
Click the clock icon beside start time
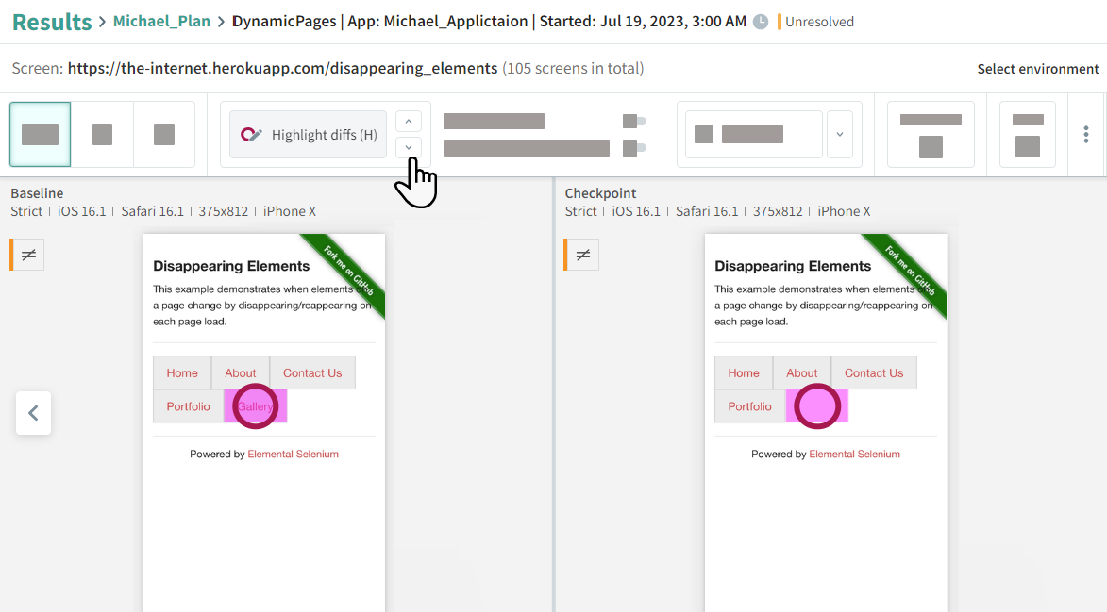click(x=761, y=22)
